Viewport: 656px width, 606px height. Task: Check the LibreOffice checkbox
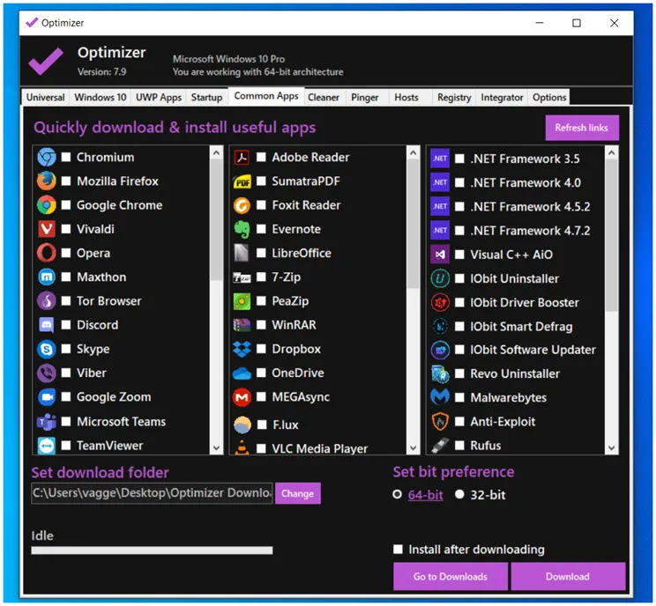click(261, 253)
